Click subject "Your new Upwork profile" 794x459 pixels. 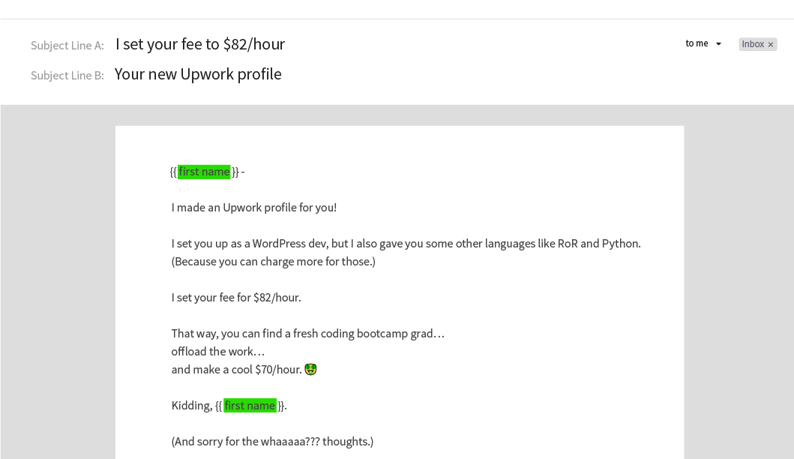[198, 73]
